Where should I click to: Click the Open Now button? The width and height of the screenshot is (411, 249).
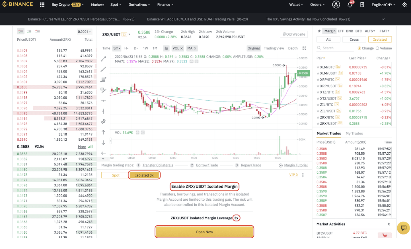204,232
